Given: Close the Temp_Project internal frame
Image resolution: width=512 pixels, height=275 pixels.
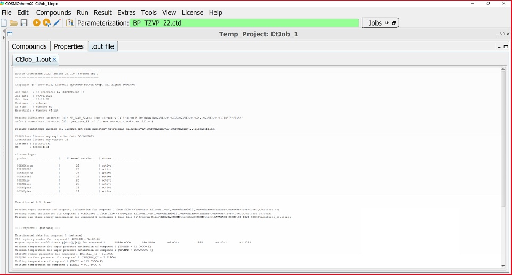Looking at the screenshot, I should pos(508,34).
